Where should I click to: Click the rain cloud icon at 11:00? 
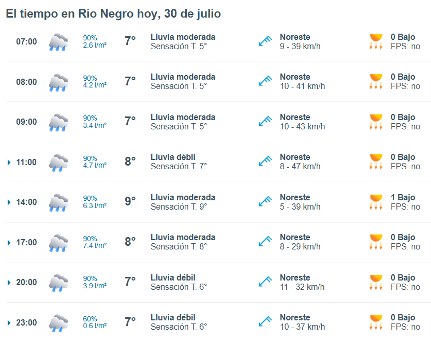coord(58,163)
